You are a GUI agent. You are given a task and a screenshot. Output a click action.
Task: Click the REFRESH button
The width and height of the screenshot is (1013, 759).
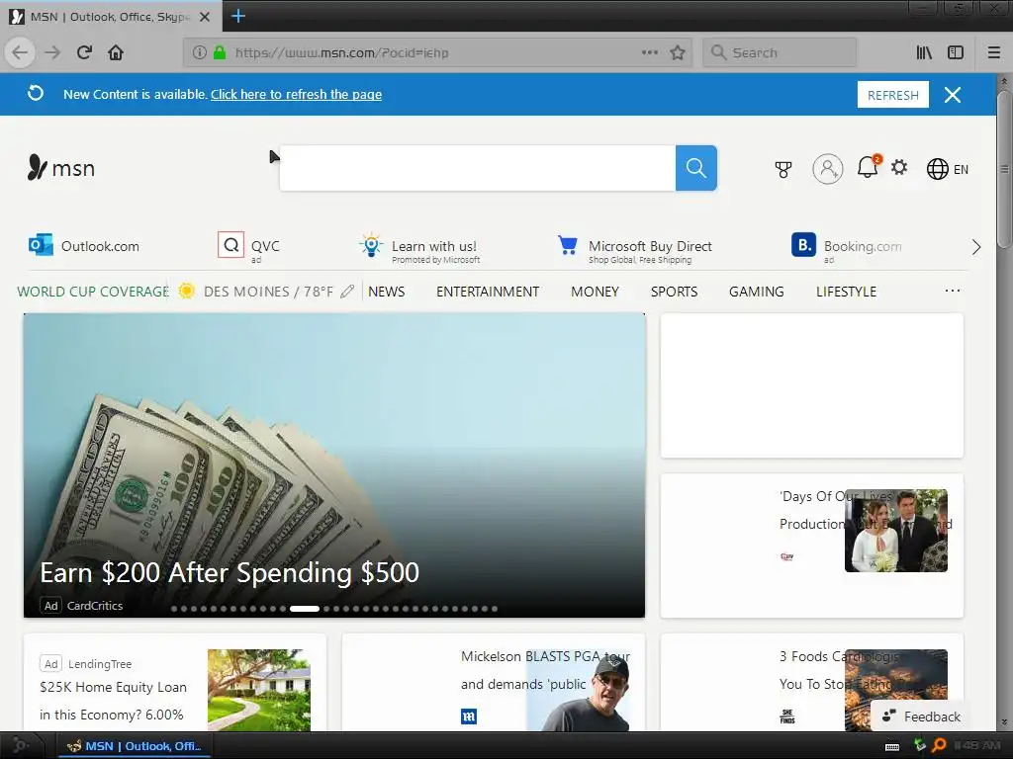click(x=893, y=95)
